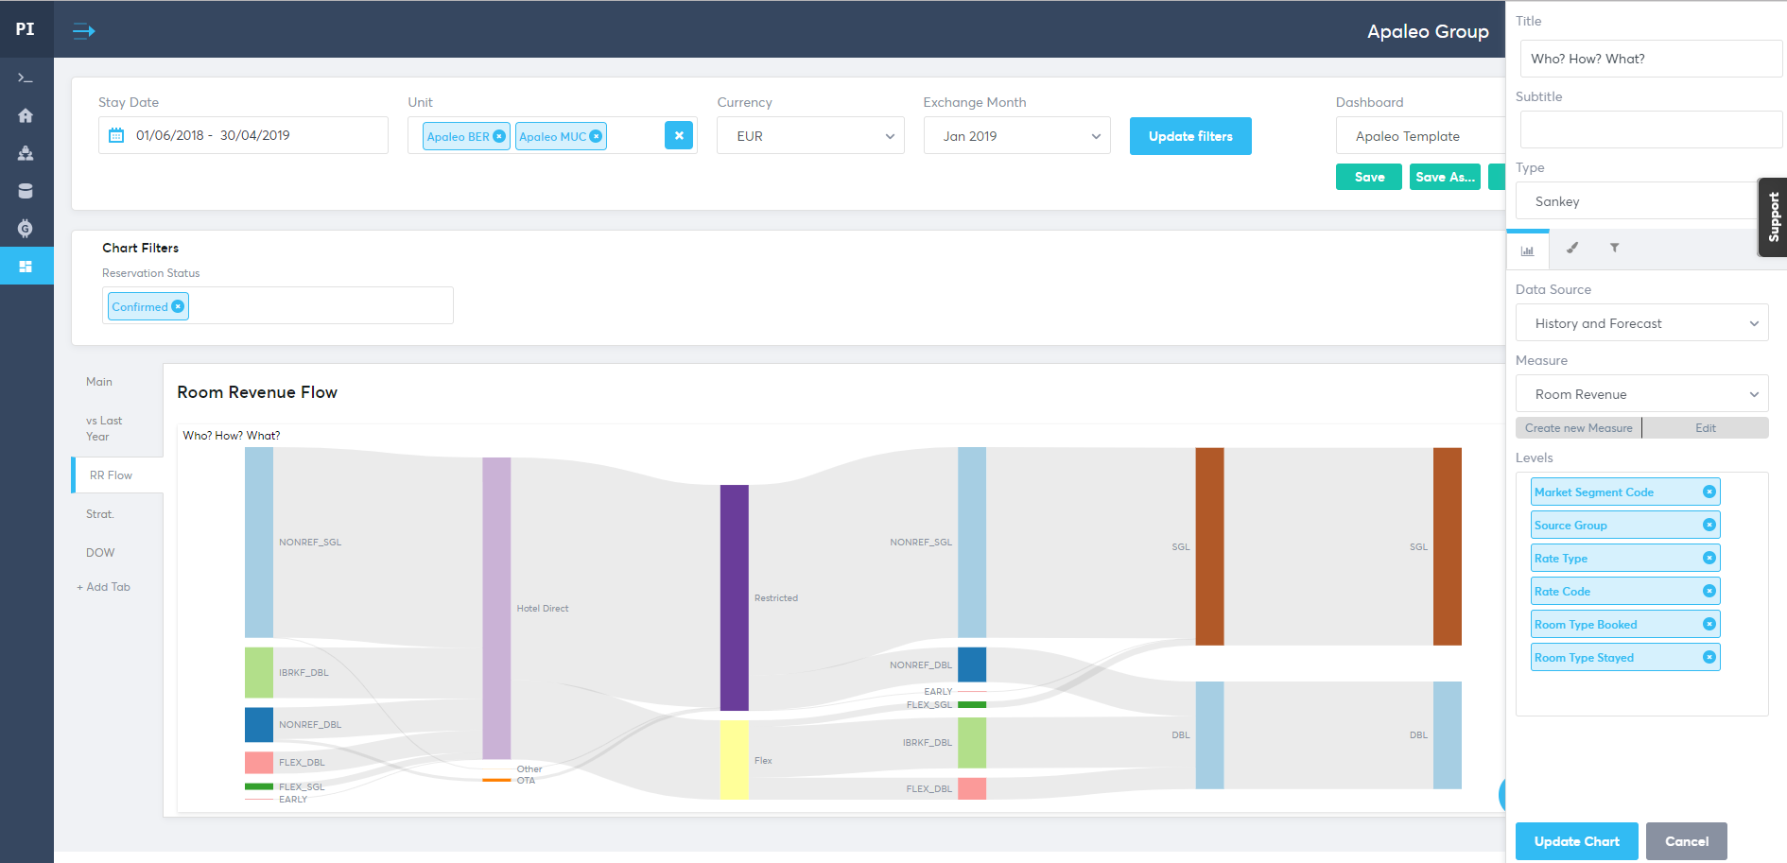Cancel the chart editing panel

(x=1686, y=841)
